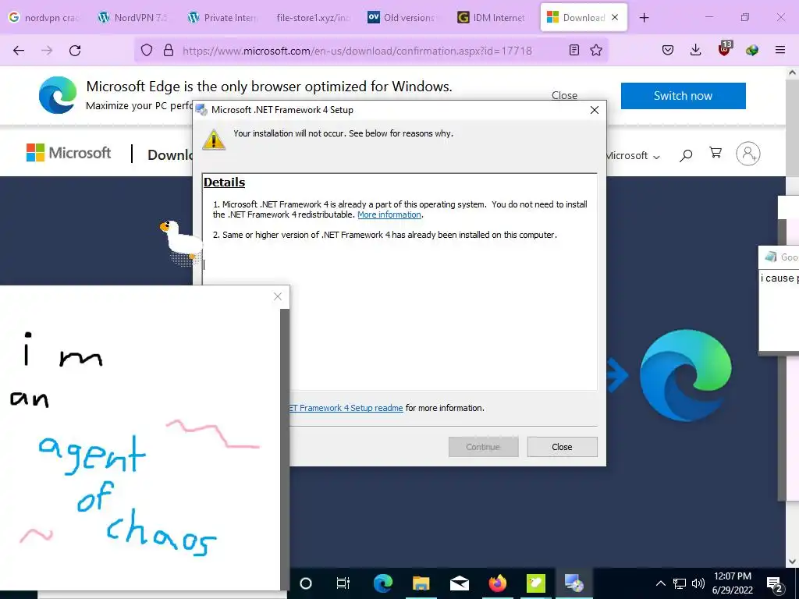This screenshot has width=799, height=599.
Task: Open the Framework 4 Setup readme link
Action: click(x=346, y=408)
